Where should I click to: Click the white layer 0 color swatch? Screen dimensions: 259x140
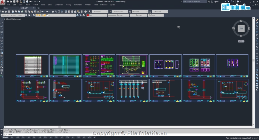point(47,15)
